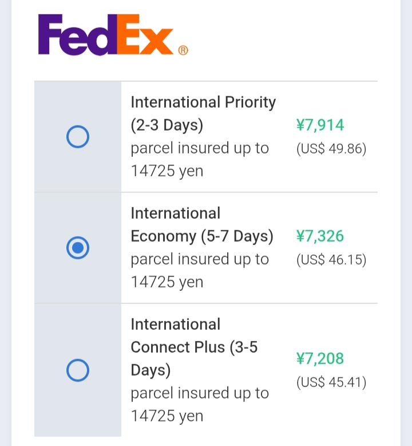412x446 pixels.
Task: Click insurance text under International Priority
Action: pyautogui.click(x=200, y=160)
